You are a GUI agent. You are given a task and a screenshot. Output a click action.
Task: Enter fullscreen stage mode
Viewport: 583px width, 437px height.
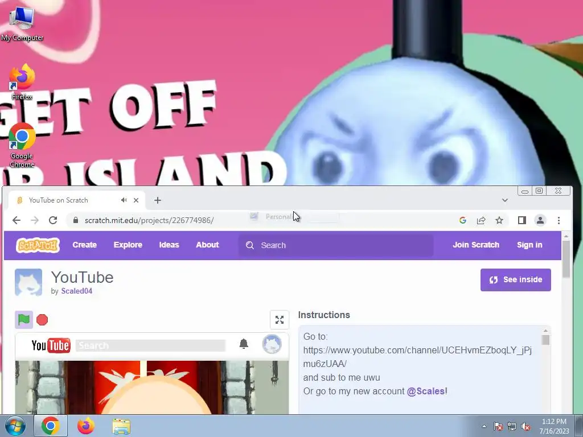pyautogui.click(x=280, y=320)
